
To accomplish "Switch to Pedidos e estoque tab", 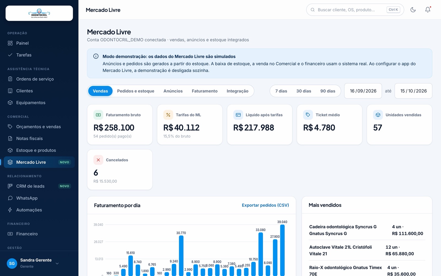I will (136, 91).
